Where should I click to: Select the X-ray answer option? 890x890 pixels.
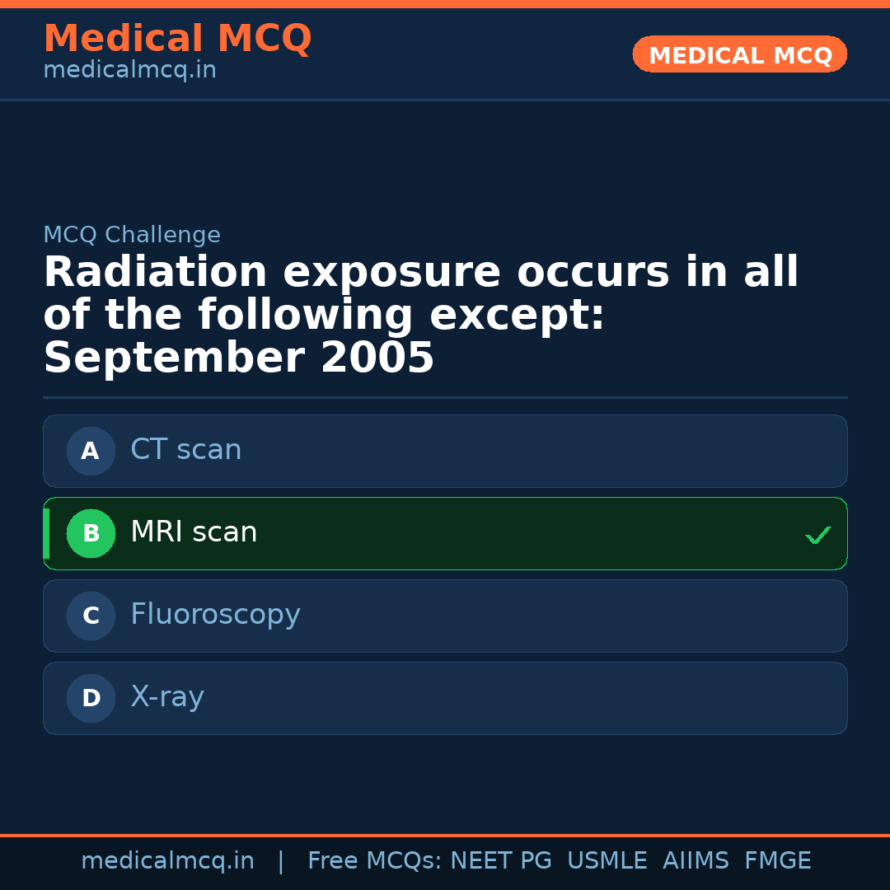(x=445, y=698)
